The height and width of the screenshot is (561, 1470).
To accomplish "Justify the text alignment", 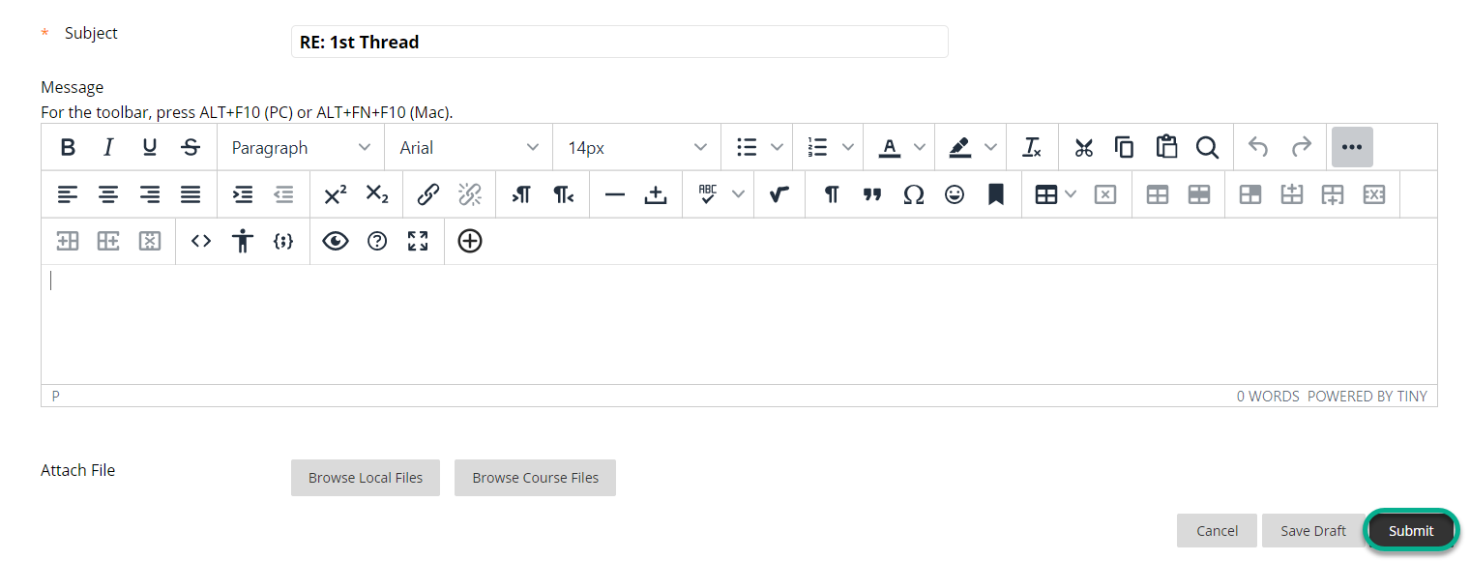I will point(191,194).
